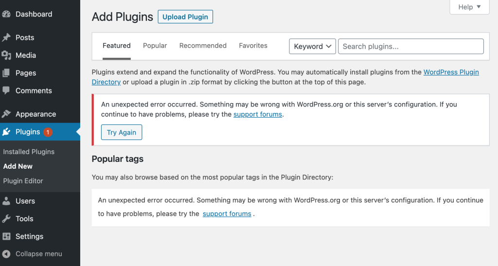
Task: Click the Settings sliders icon
Action: 6,236
